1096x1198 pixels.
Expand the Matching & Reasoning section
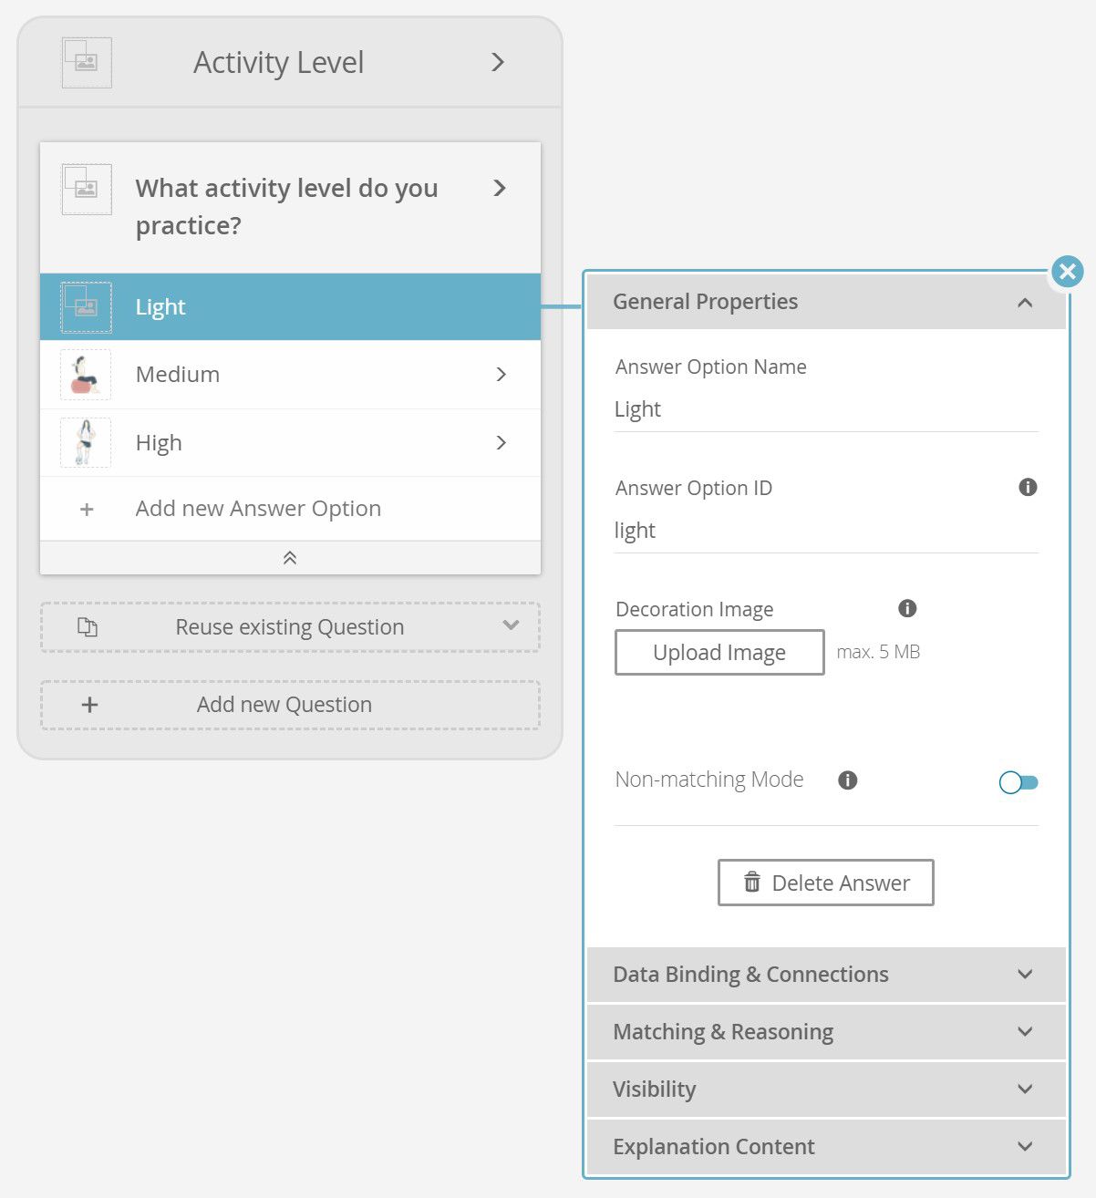click(x=826, y=1031)
